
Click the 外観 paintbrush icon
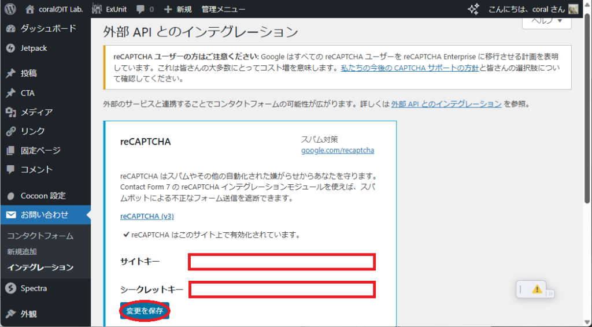pyautogui.click(x=10, y=314)
